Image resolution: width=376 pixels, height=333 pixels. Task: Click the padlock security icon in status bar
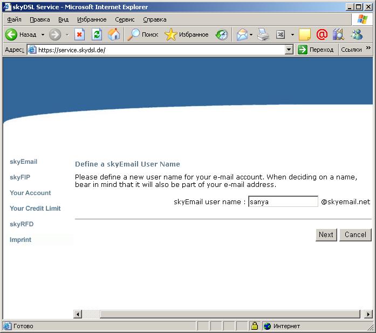(x=255, y=326)
